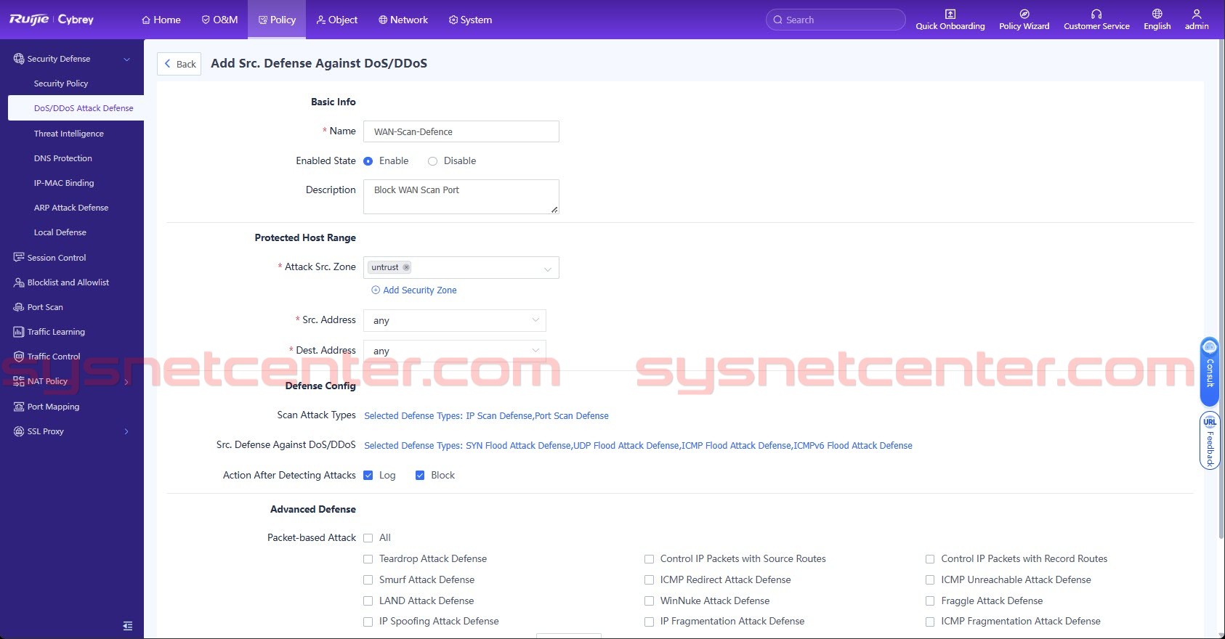Open the Src. Address dropdown
This screenshot has height=639, width=1225.
[455, 320]
